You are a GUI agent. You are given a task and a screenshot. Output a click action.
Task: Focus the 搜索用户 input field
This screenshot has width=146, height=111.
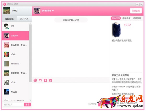(x=13, y=104)
